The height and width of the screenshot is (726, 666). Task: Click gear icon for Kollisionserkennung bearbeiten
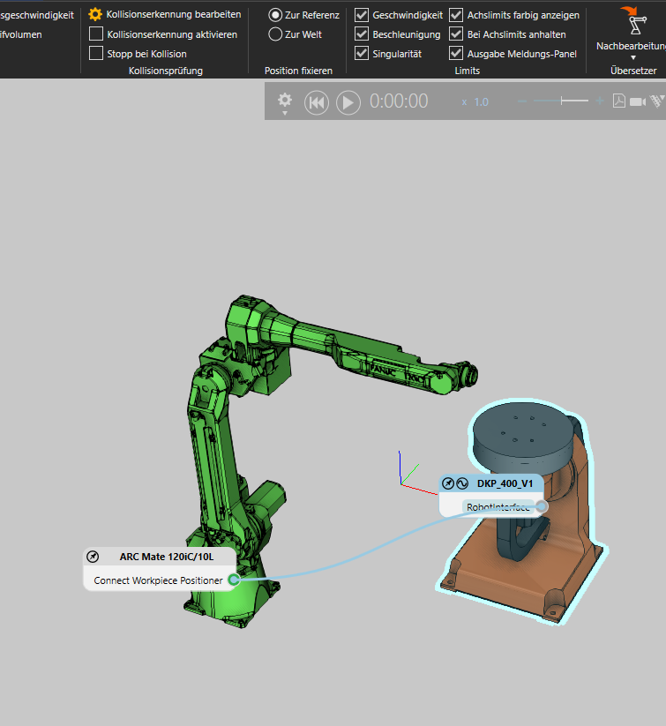pos(95,15)
